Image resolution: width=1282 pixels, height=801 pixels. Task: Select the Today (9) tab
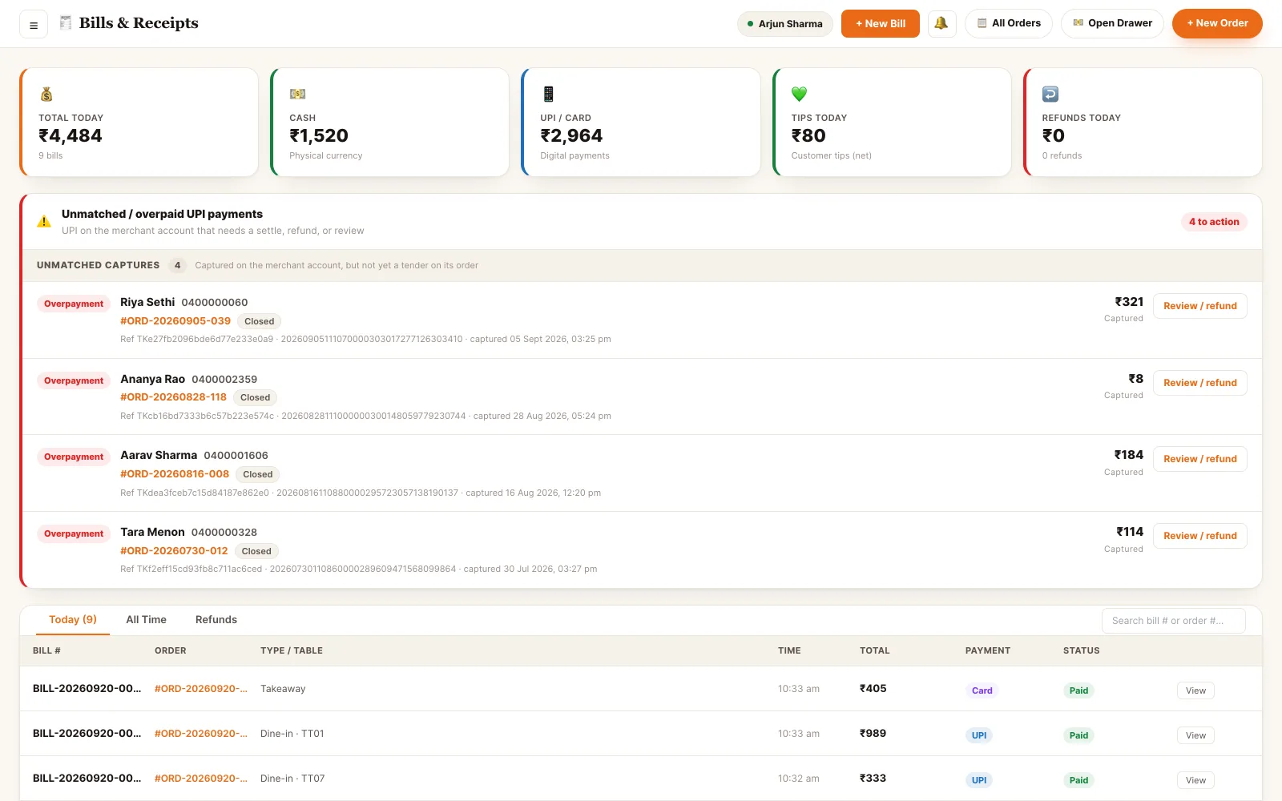click(x=73, y=620)
